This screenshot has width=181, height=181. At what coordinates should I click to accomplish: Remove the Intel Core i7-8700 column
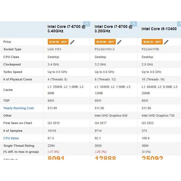[x=134, y=24]
